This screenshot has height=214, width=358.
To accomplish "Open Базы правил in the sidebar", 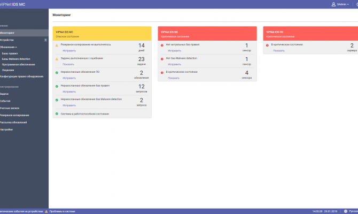I will 10,53.
